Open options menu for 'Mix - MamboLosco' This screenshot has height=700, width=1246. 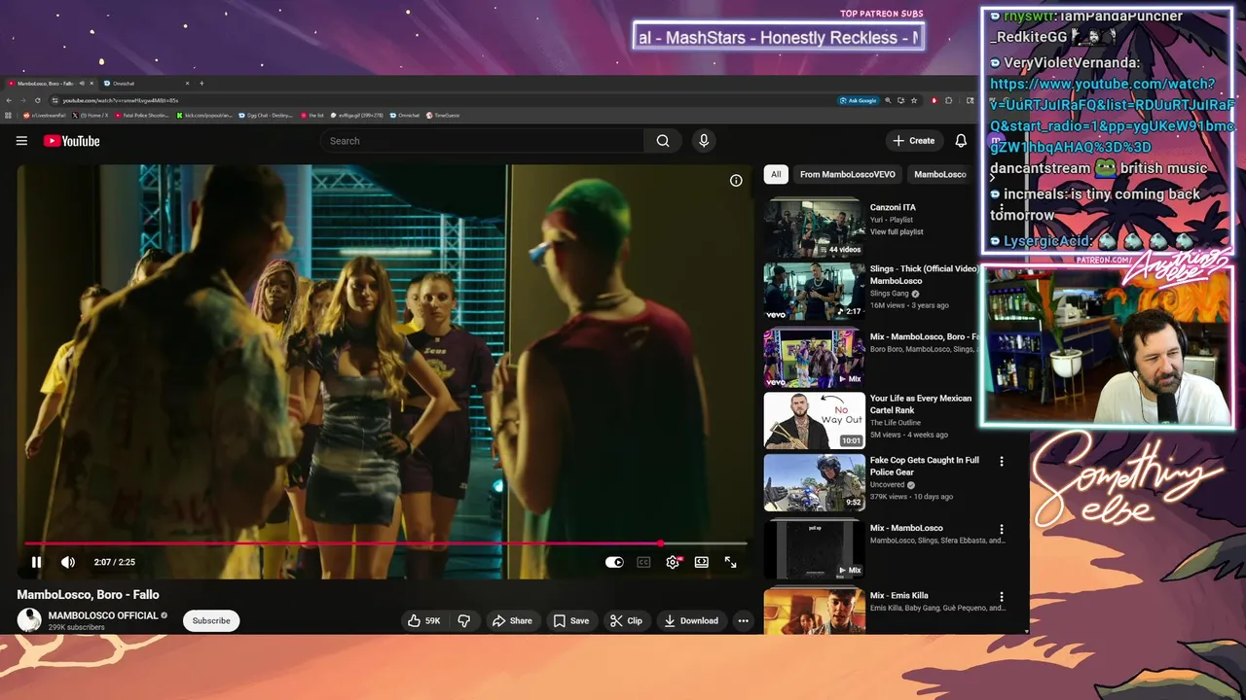1001,530
